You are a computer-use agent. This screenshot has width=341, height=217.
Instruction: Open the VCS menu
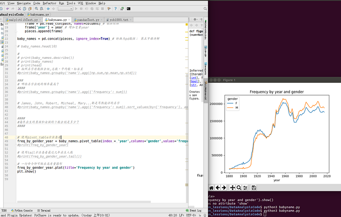tap(81, 3)
